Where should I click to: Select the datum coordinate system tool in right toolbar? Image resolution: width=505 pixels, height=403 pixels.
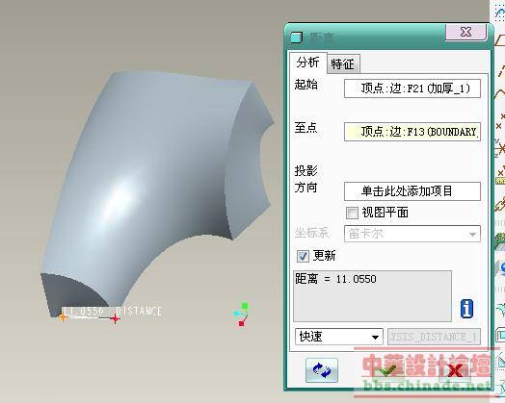point(500,149)
